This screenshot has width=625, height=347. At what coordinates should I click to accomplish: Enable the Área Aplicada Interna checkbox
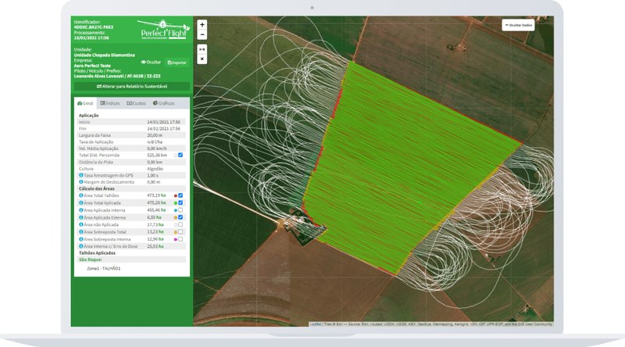click(x=180, y=210)
